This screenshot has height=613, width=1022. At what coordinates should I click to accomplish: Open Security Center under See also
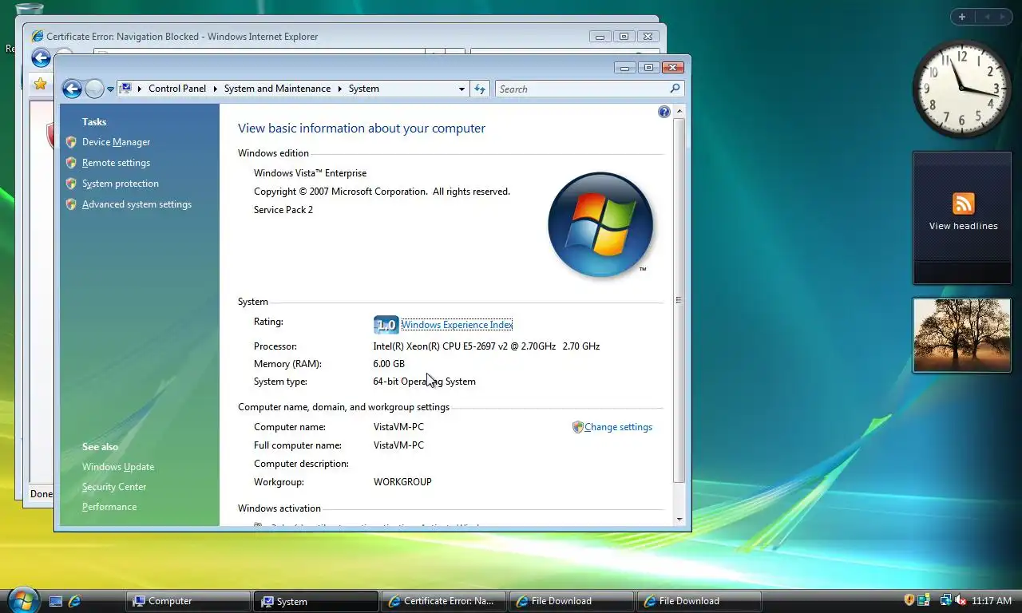tap(114, 487)
